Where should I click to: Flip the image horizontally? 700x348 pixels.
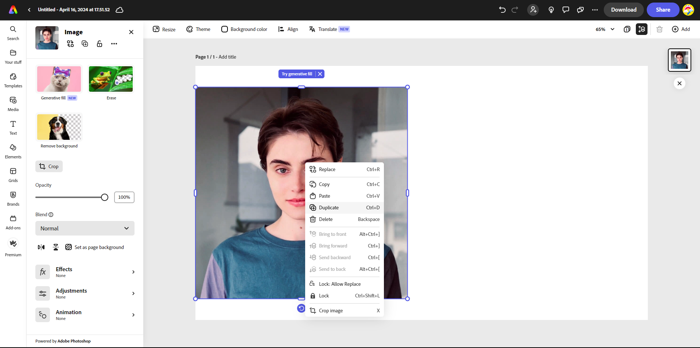(x=40, y=247)
